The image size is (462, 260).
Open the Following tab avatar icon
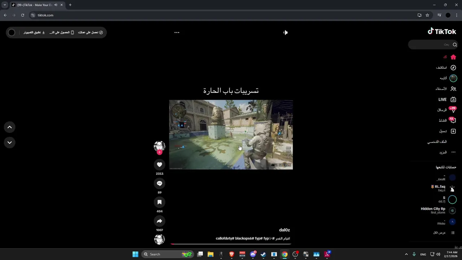pos(453,78)
